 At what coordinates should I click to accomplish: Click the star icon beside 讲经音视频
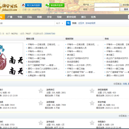click(x=92, y=91)
